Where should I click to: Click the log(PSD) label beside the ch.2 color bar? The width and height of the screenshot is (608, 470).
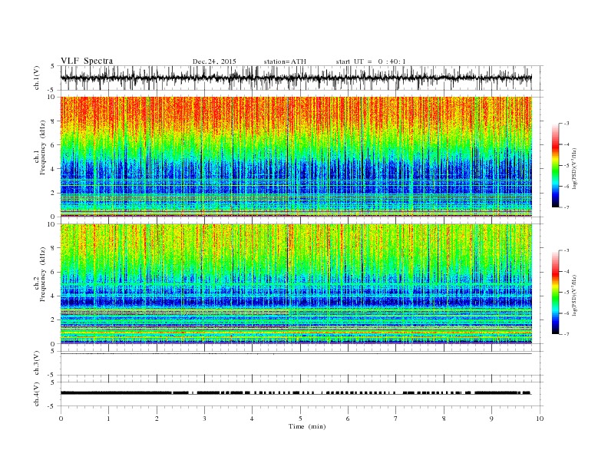pos(575,294)
